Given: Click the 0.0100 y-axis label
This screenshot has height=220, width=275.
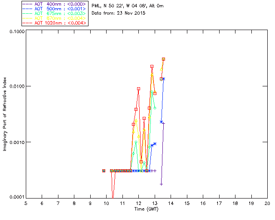Looking at the screenshot, I should 17,86.
